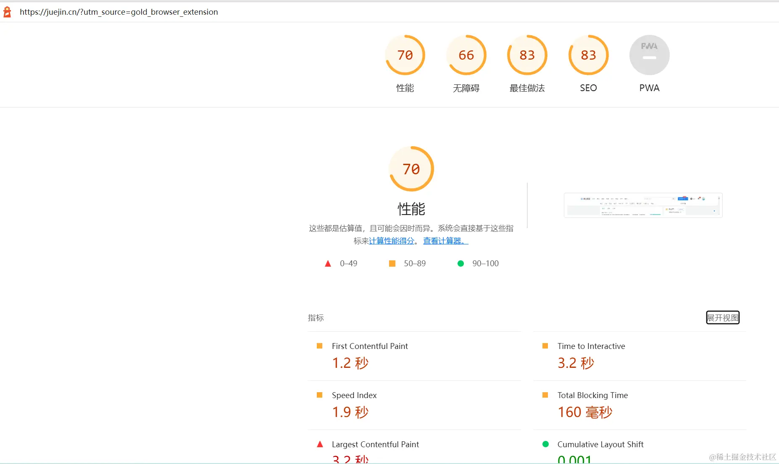This screenshot has width=779, height=464.
Task: Click the First Contentful Paint metric title
Action: (370, 346)
